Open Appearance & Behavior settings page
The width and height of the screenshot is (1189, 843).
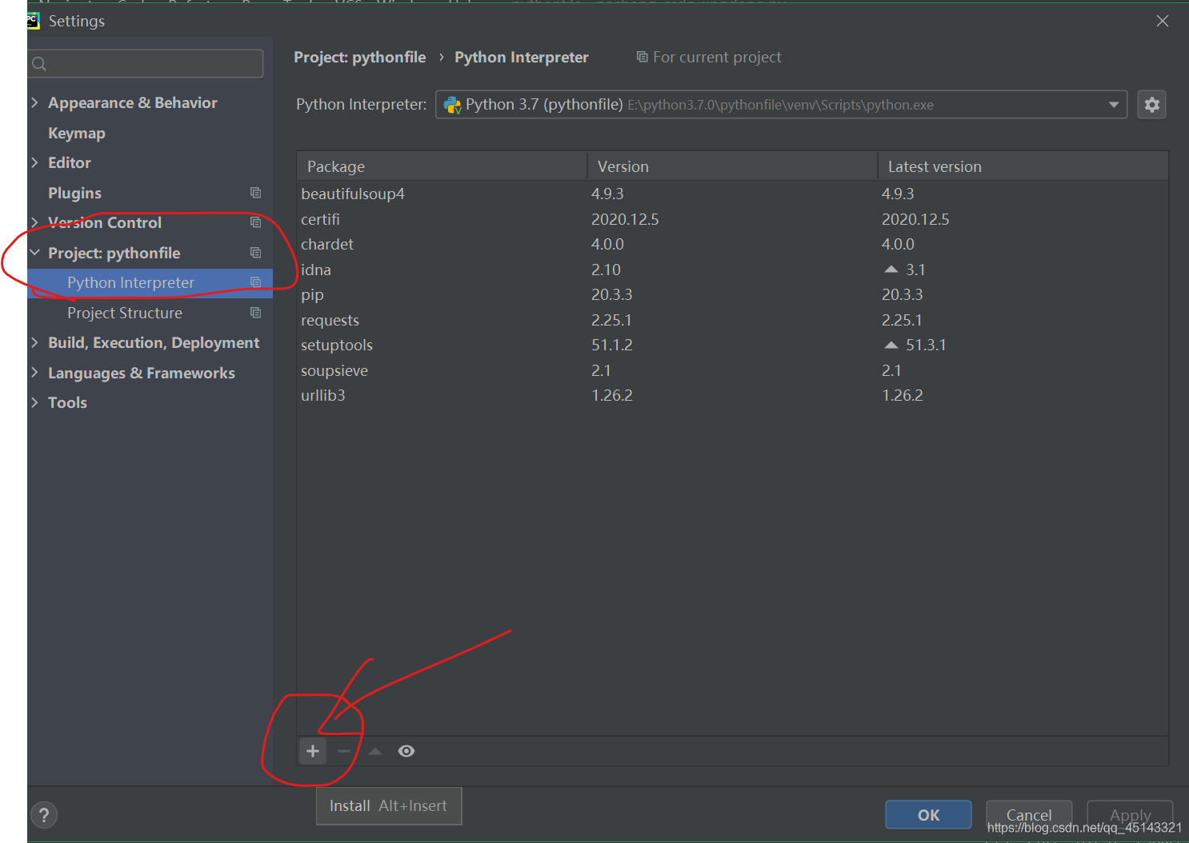click(133, 102)
